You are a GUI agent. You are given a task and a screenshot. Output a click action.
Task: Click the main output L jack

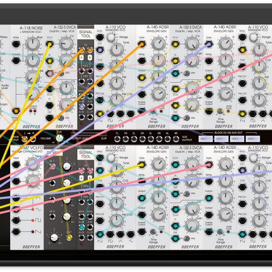pyautogui.click(x=24, y=139)
